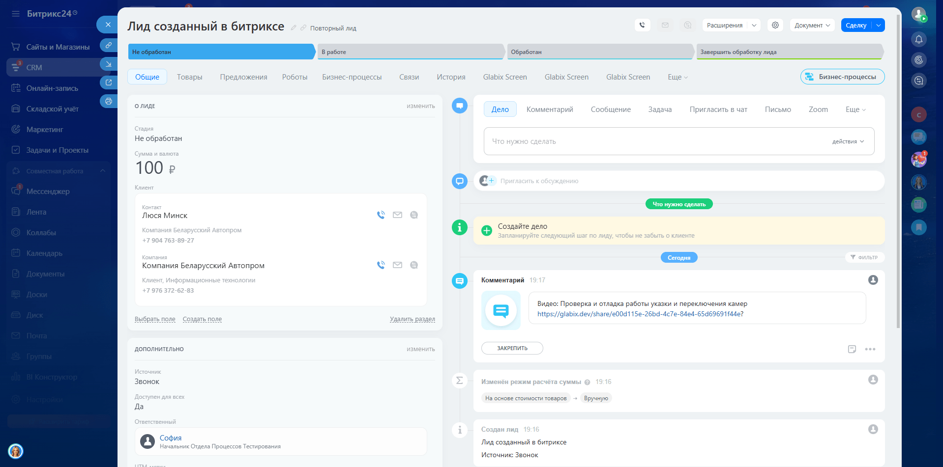Click the "Завершить обработку лида" stage
The image size is (943, 467).
789,52
